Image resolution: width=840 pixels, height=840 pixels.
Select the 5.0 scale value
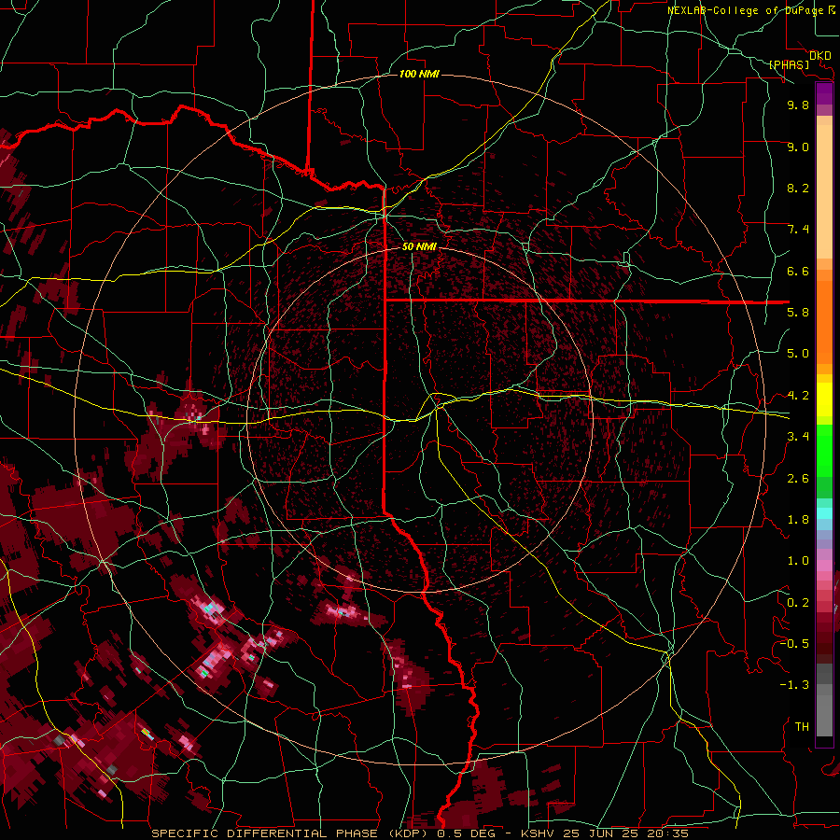[798, 354]
